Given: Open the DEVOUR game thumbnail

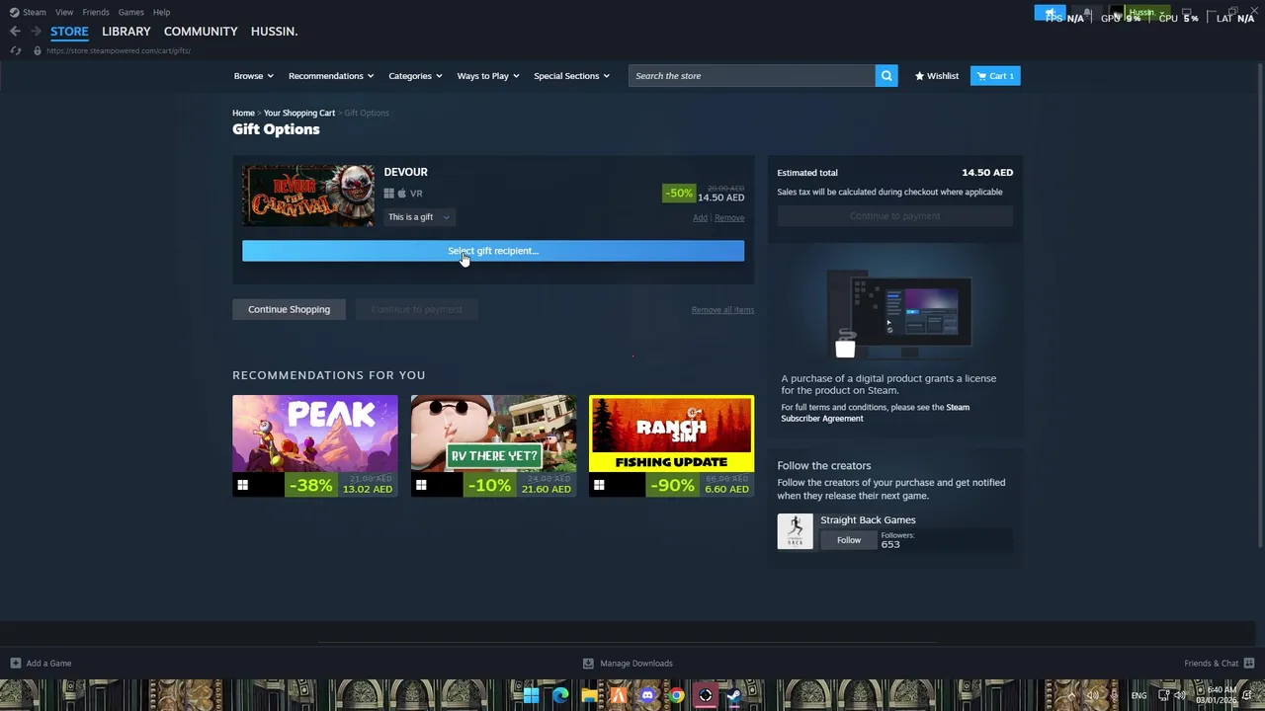Looking at the screenshot, I should [308, 196].
